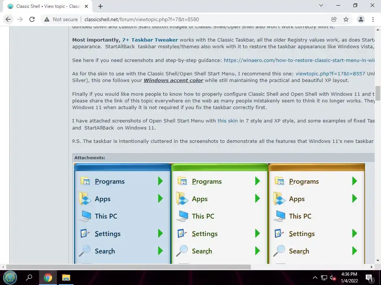Select Search label in orange menu
Viewport: 381px width, 285px height.
point(299,251)
